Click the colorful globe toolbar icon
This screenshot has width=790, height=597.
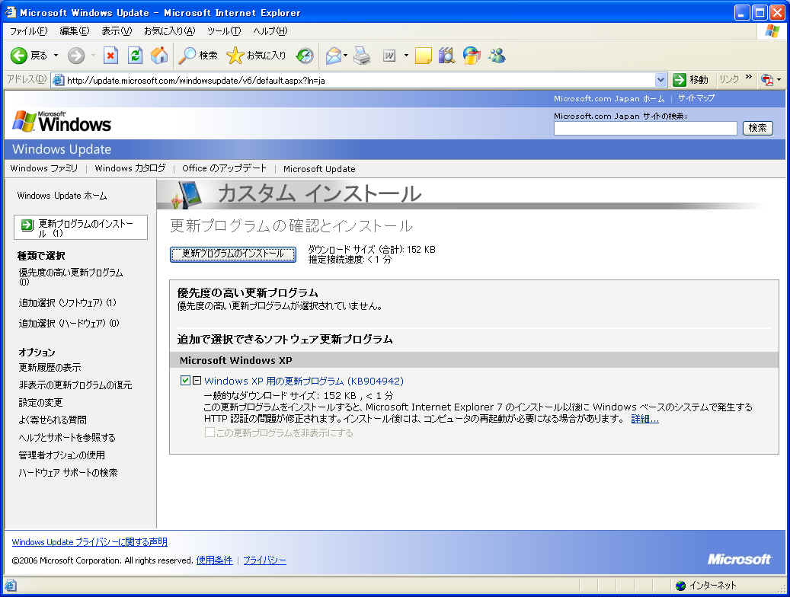point(472,56)
